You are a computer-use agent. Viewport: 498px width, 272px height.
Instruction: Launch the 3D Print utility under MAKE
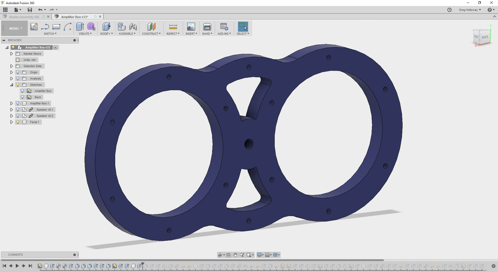click(x=207, y=27)
